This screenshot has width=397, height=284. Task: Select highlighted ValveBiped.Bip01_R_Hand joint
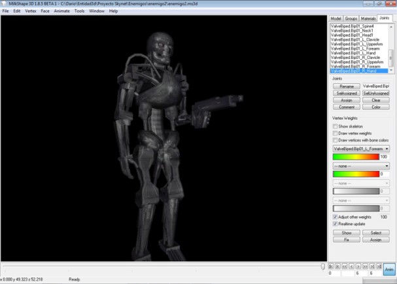pyautogui.click(x=359, y=71)
